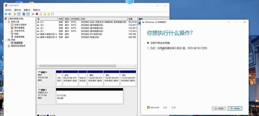This screenshot has width=259, height=116.
Task: Expand the 服务和应用程序 tree node
Action: click(6, 46)
